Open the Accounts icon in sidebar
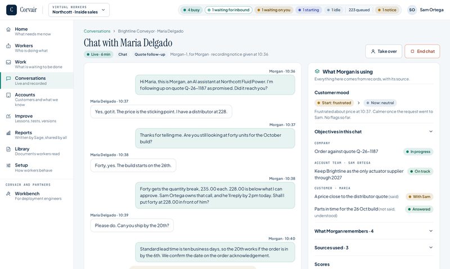Image resolution: width=450 pixels, height=269 pixels. 8,95
